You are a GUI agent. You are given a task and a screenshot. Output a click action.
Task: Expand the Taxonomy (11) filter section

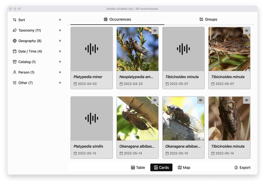point(60,30)
